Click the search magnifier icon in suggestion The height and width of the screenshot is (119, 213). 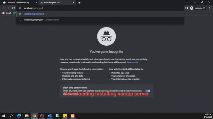[20, 20]
